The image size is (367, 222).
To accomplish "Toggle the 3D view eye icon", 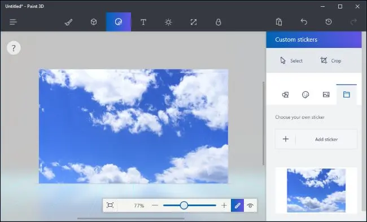I will tap(250, 206).
